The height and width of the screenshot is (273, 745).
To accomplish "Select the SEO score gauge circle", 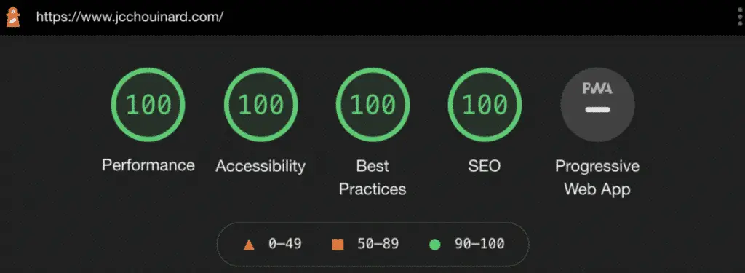I will 485,105.
